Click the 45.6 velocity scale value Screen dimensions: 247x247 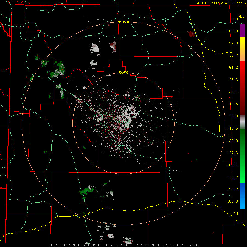[x=234, y=80]
